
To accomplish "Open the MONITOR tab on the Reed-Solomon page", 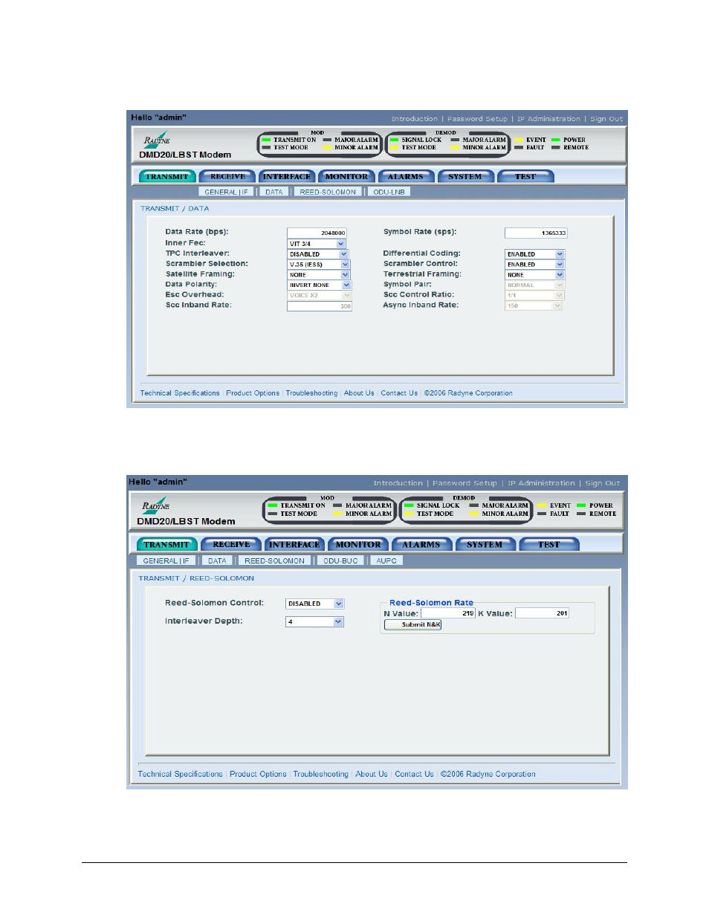I will point(357,545).
